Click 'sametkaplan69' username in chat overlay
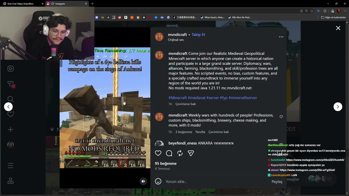The width and height of the screenshot is (349, 196). point(281,175)
